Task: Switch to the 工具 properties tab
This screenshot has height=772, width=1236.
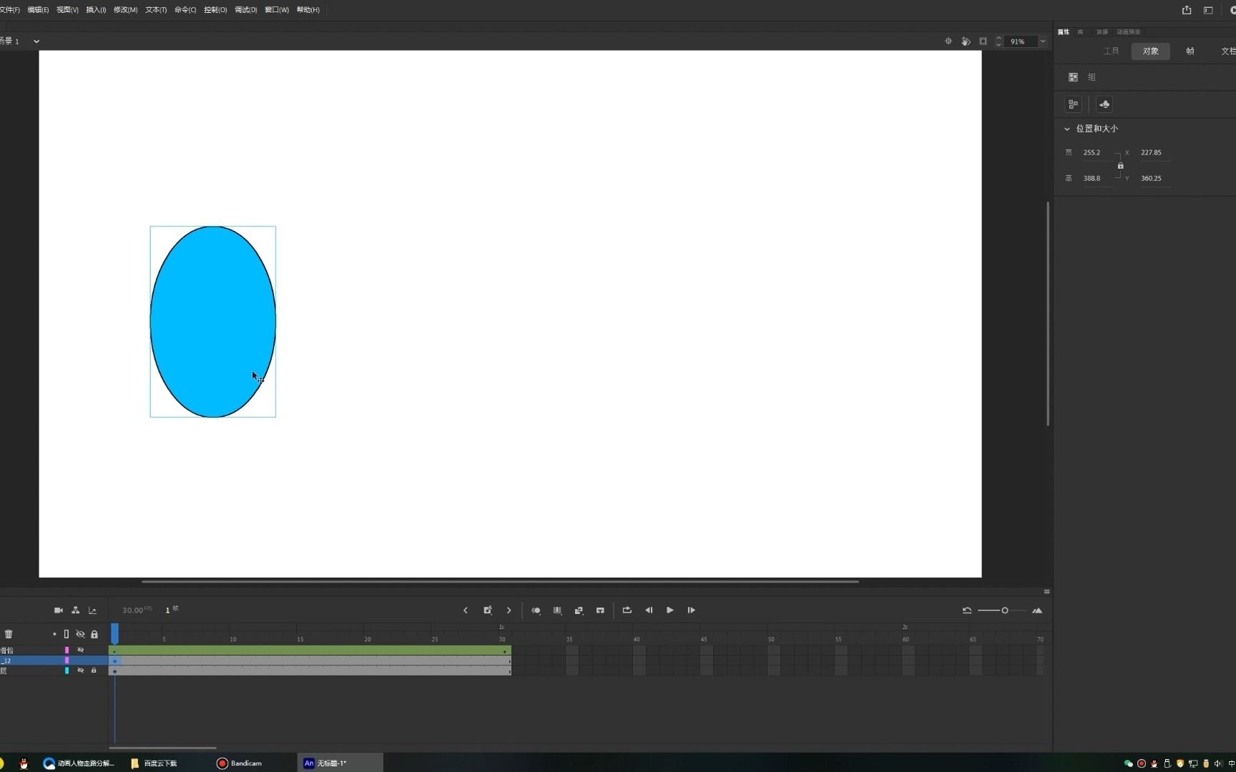Action: 1111,51
